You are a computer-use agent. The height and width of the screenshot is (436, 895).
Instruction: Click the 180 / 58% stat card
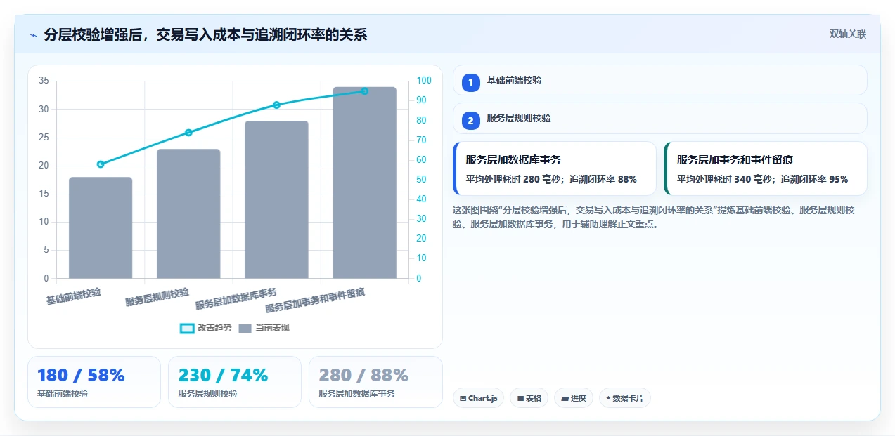pyautogui.click(x=94, y=382)
